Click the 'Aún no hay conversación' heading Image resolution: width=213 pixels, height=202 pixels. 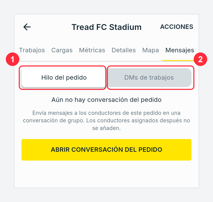click(x=106, y=100)
